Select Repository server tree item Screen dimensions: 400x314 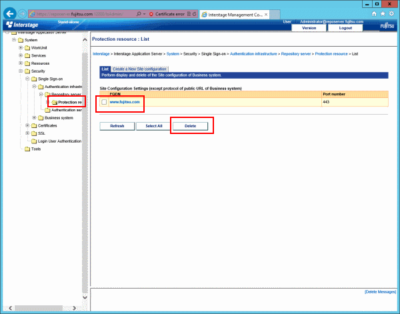[63, 95]
